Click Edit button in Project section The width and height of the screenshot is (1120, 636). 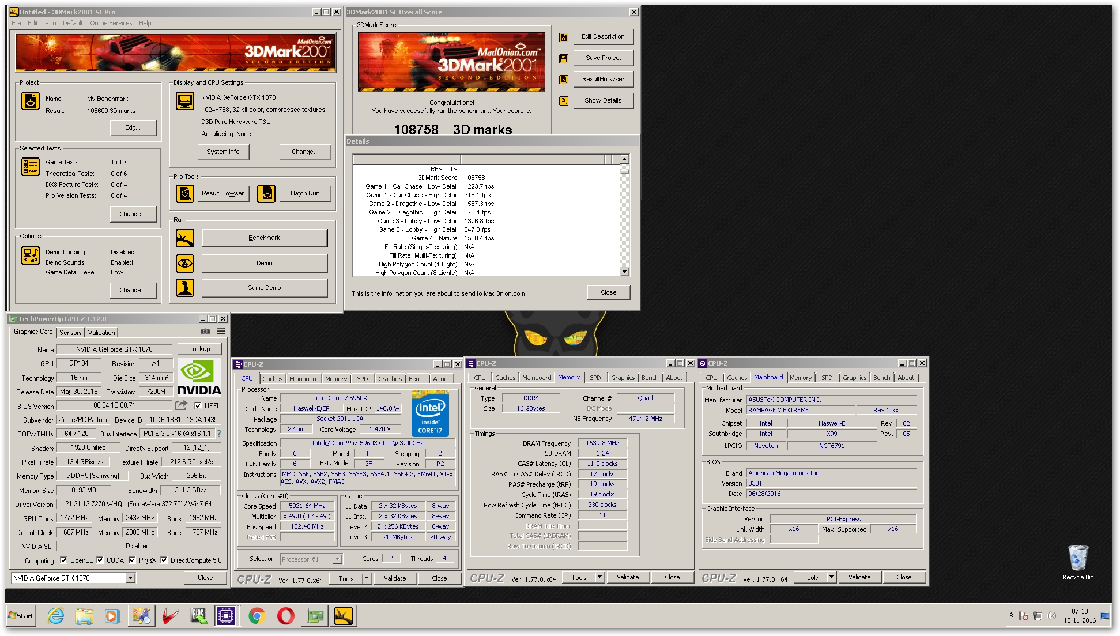133,128
